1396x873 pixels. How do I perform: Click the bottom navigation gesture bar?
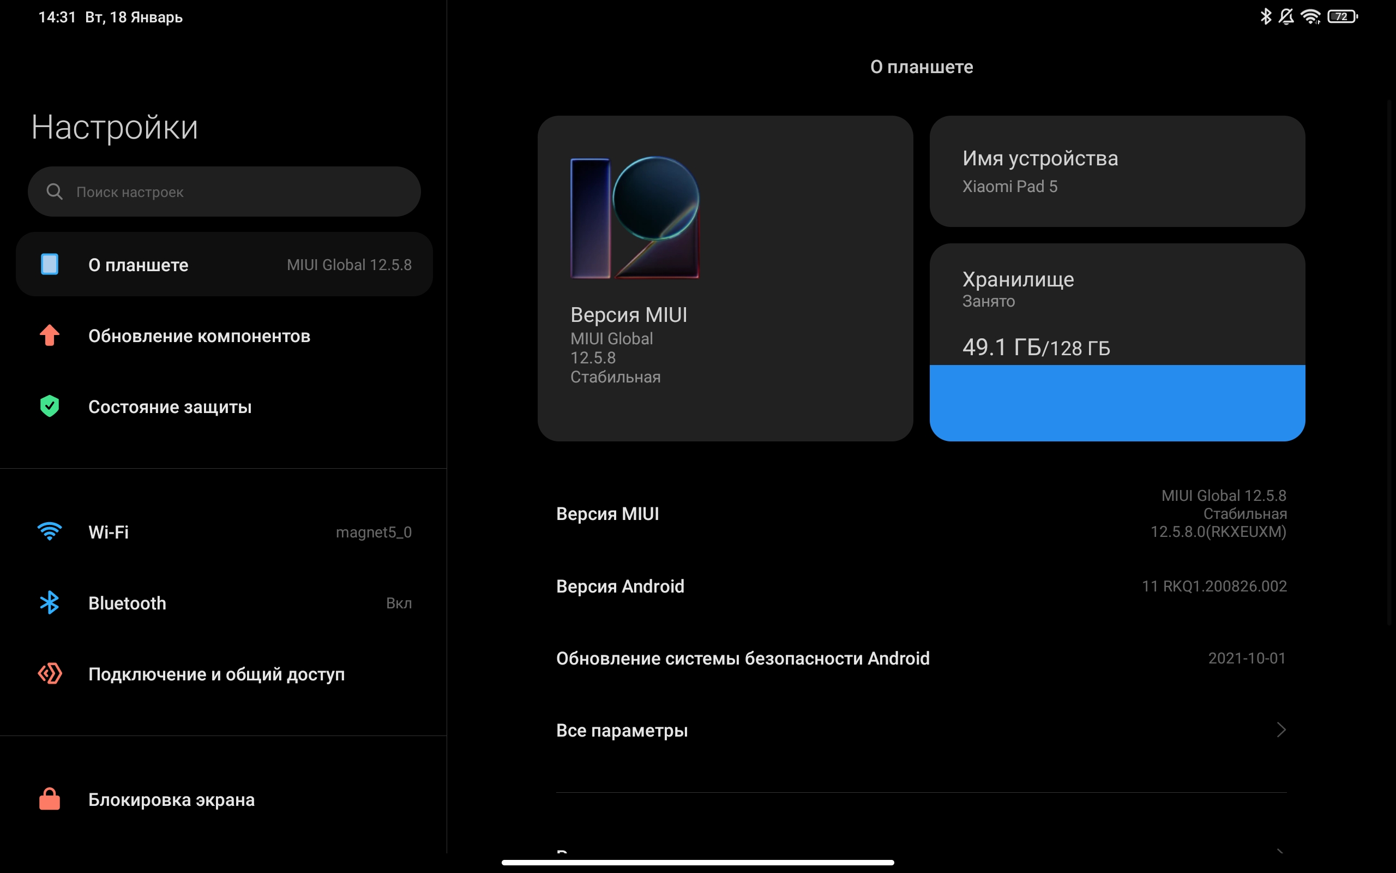[697, 862]
